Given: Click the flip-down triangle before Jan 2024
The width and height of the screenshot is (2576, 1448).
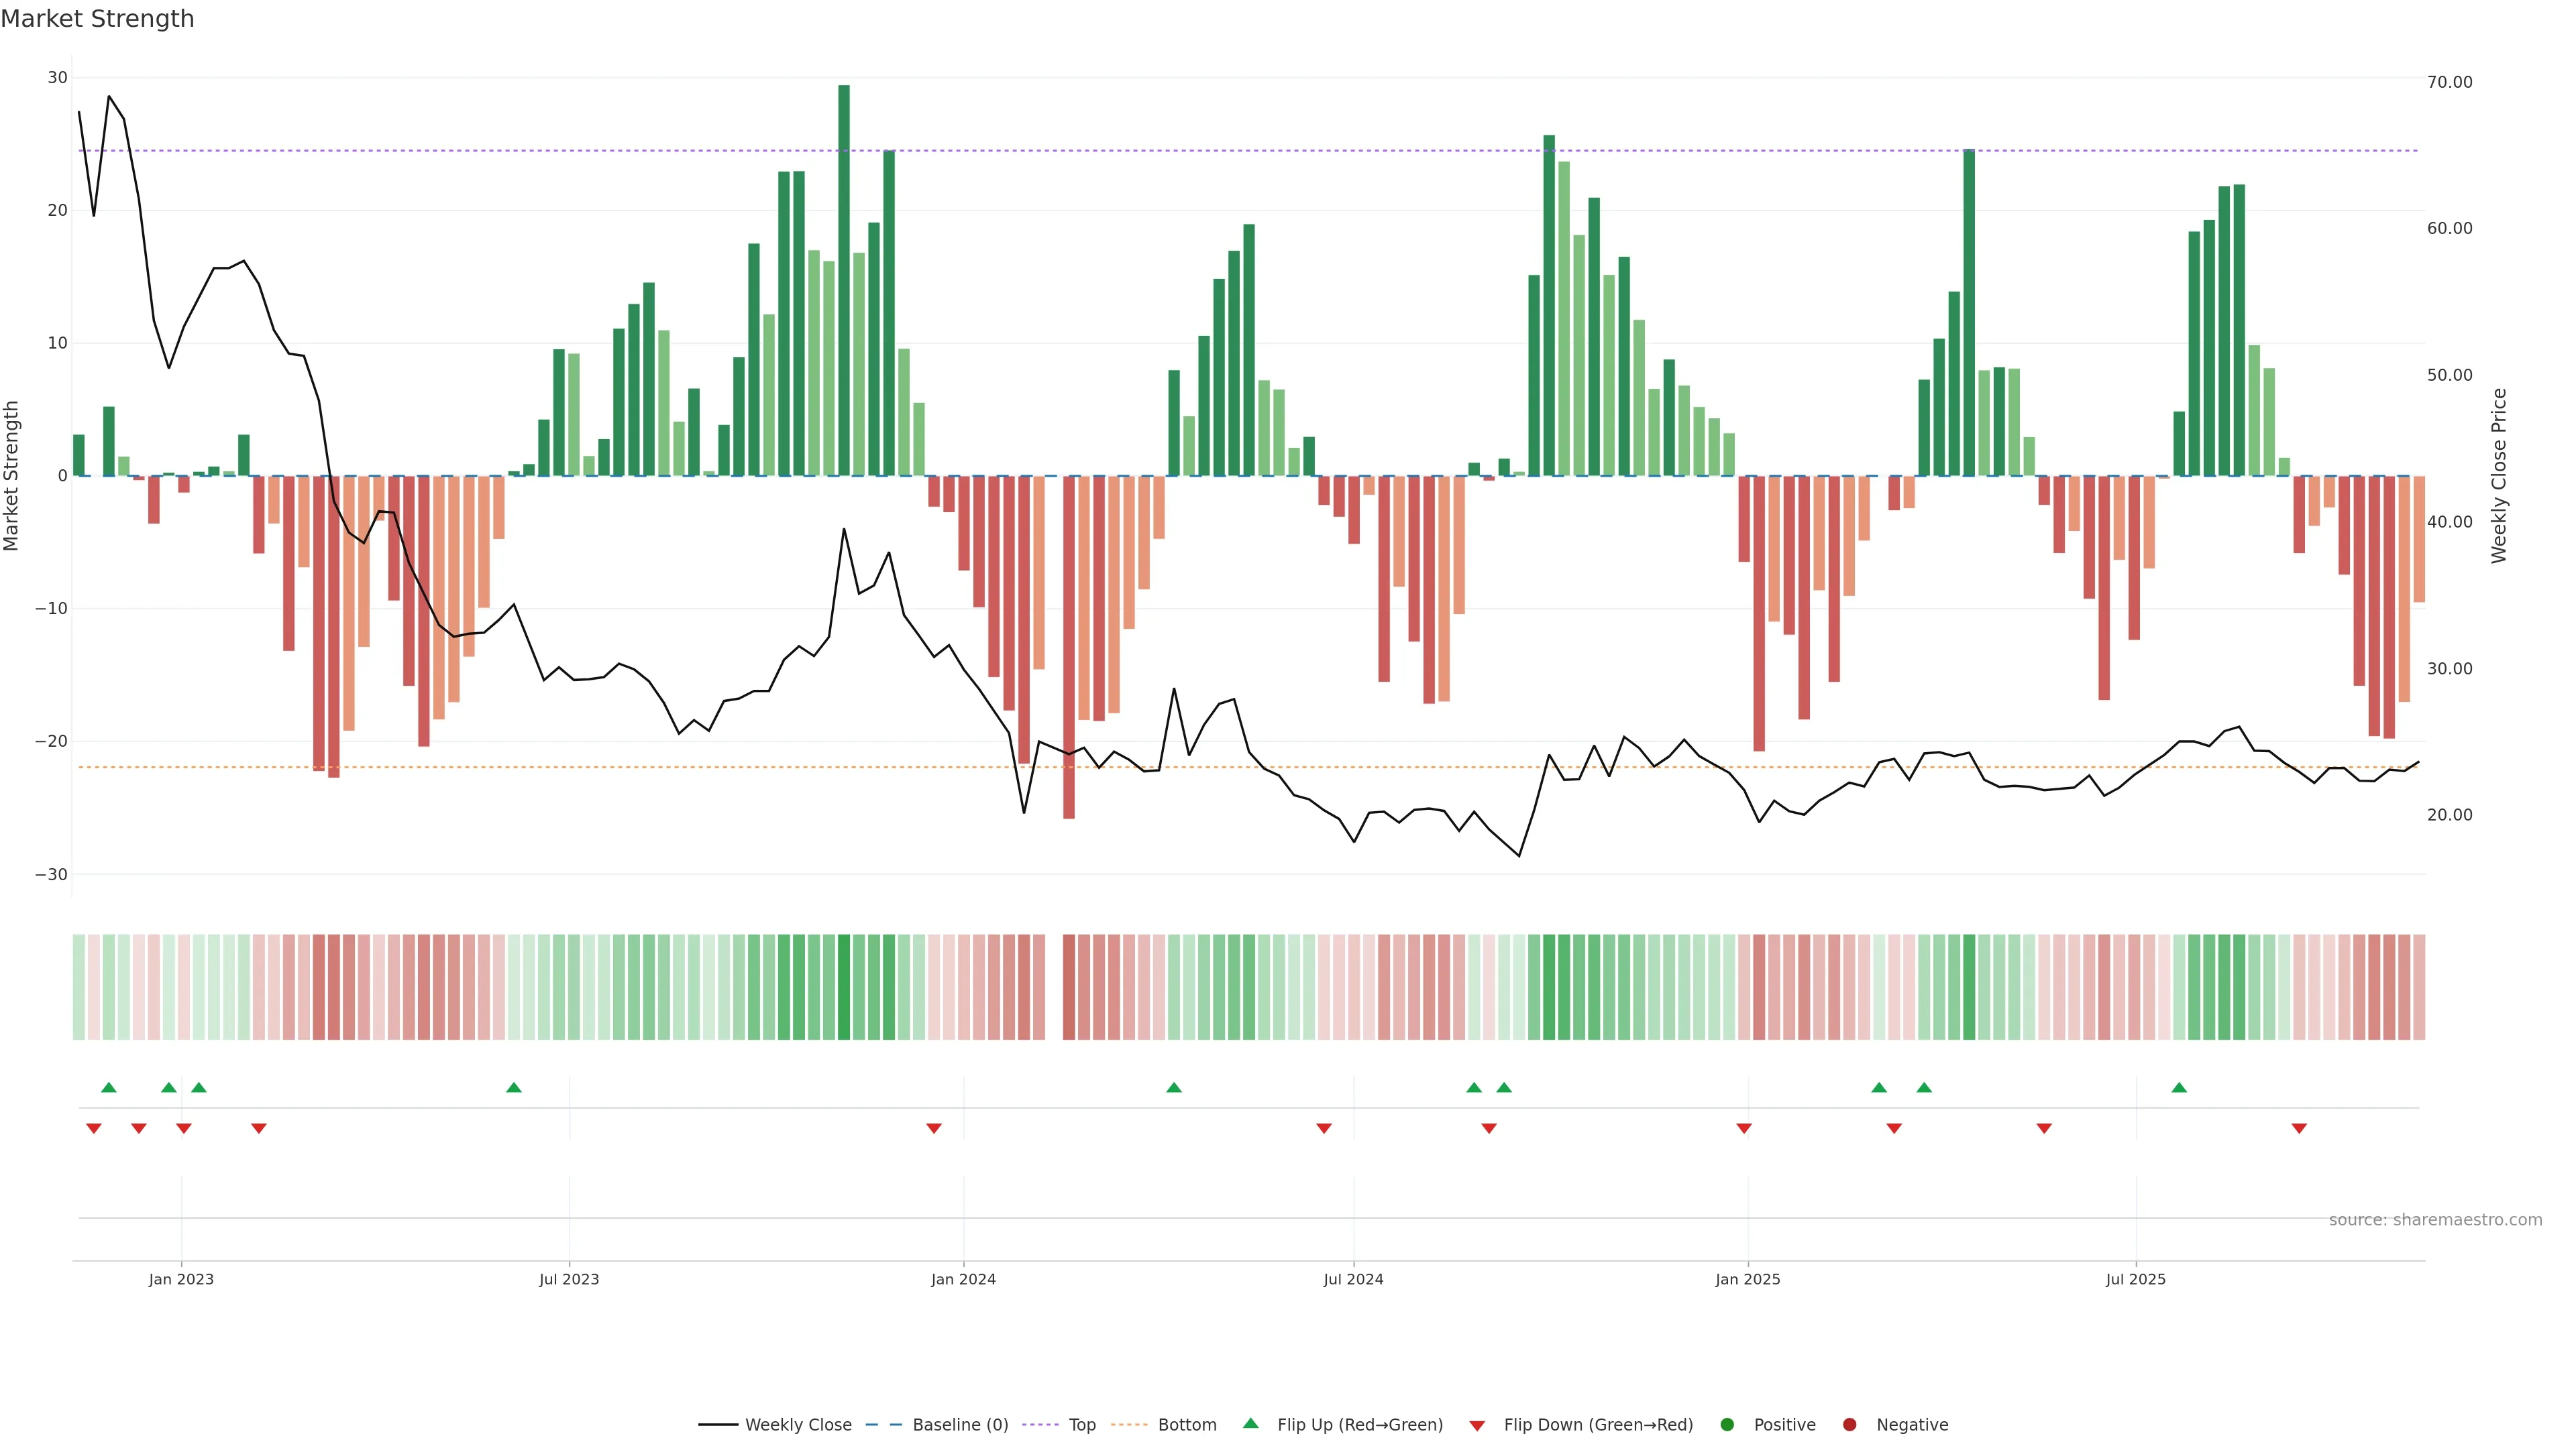Looking at the screenshot, I should (934, 1128).
